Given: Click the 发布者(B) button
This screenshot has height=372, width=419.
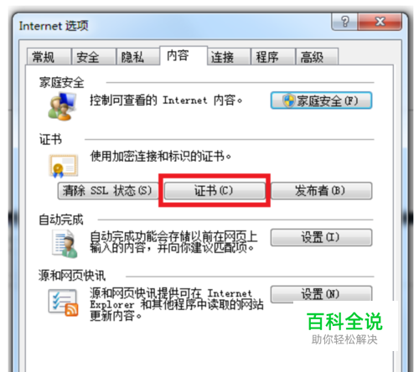Looking at the screenshot, I should (x=321, y=191).
